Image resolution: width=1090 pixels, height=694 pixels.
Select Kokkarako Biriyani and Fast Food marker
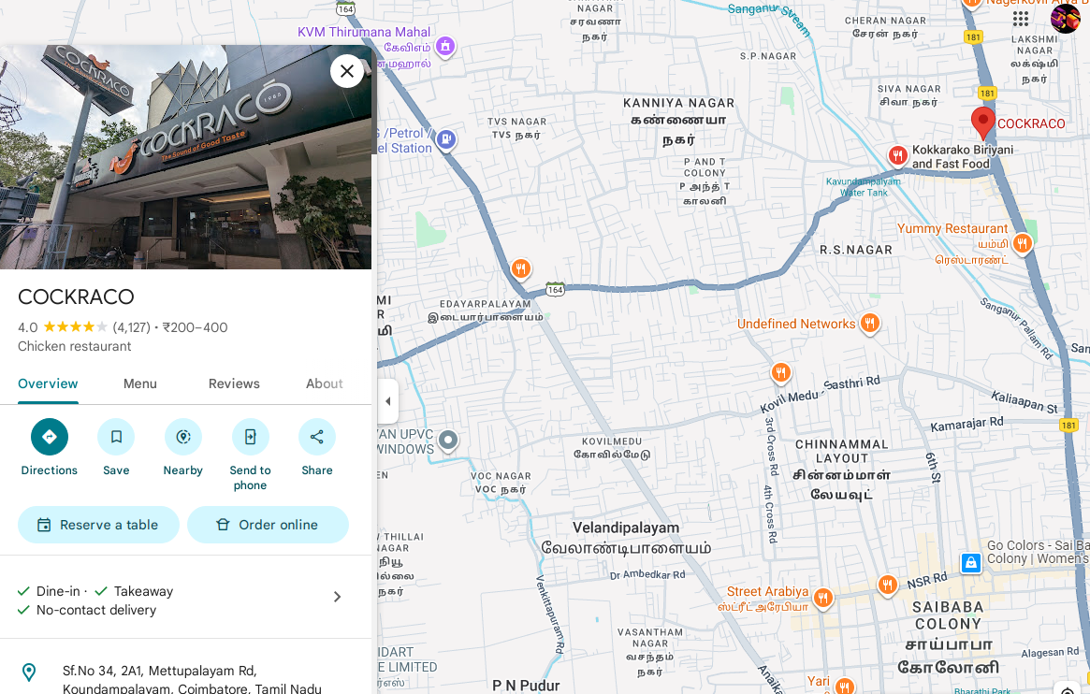click(x=897, y=155)
